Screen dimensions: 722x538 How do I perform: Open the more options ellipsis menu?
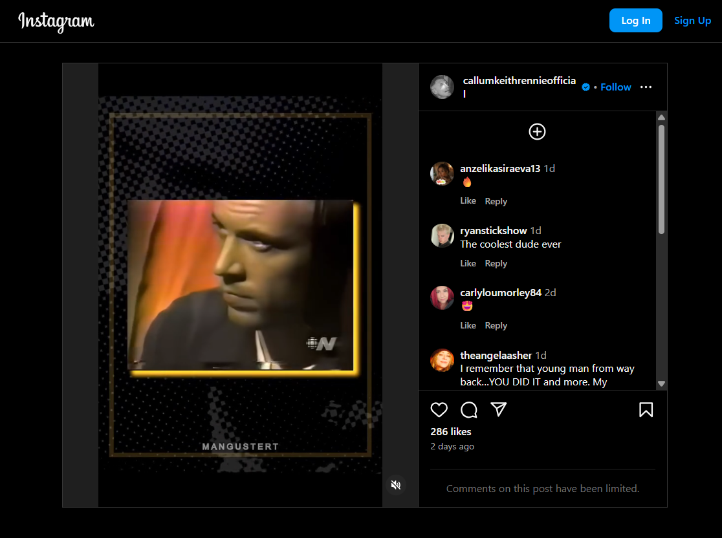coord(646,87)
